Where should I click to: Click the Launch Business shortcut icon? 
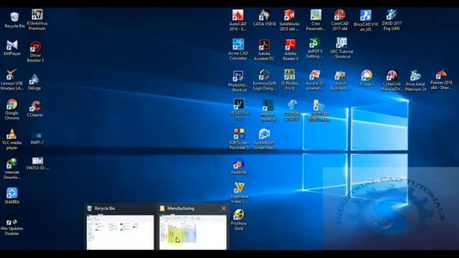339,80
